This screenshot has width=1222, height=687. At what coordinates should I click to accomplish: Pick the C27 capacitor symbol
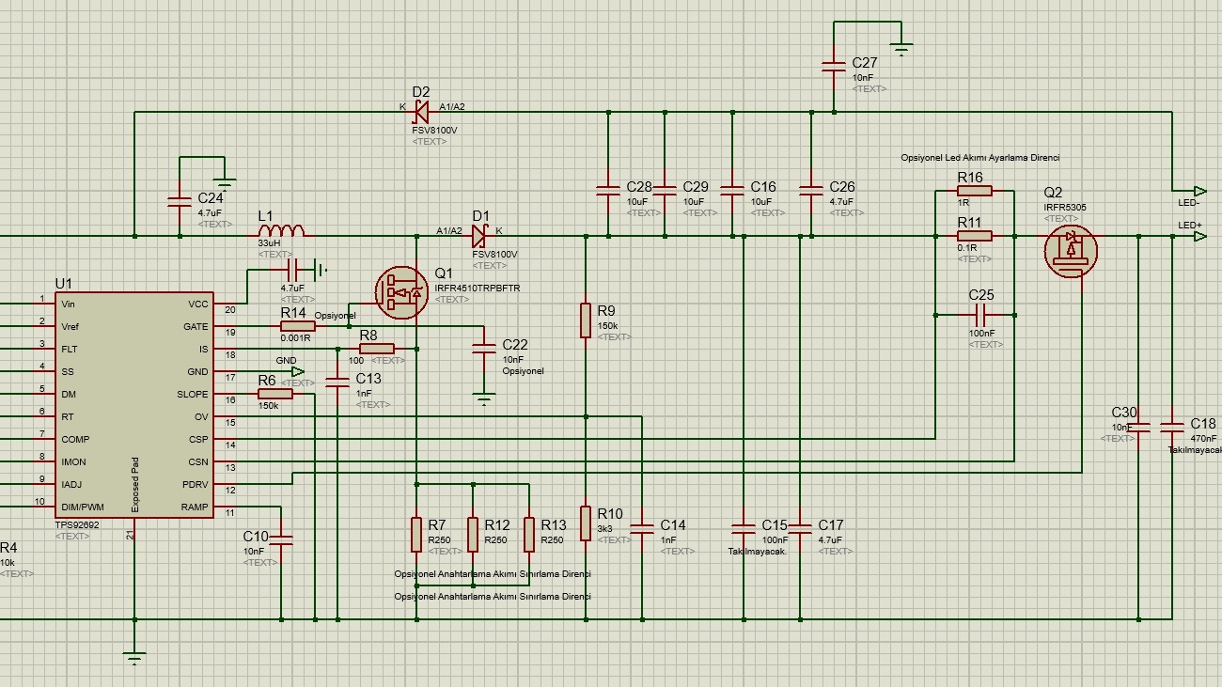pos(834,67)
